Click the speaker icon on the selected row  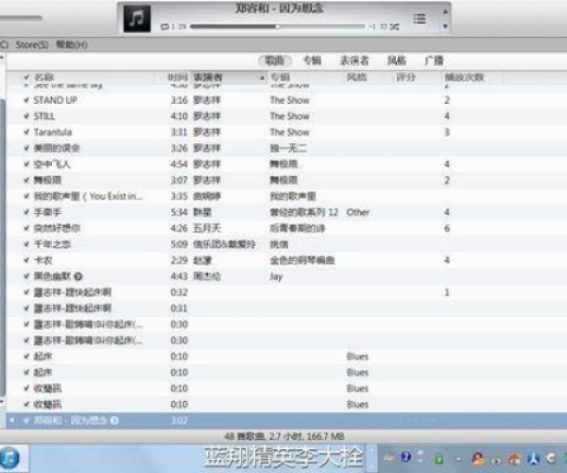(x=12, y=421)
